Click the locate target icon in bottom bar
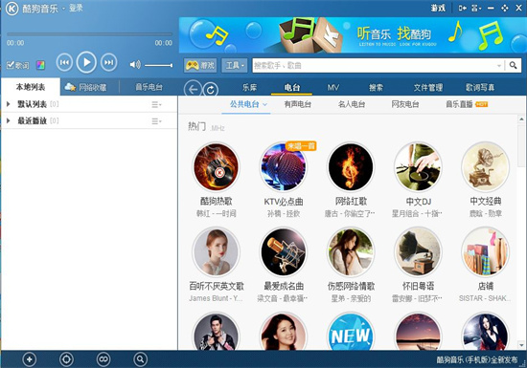 pyautogui.click(x=66, y=359)
